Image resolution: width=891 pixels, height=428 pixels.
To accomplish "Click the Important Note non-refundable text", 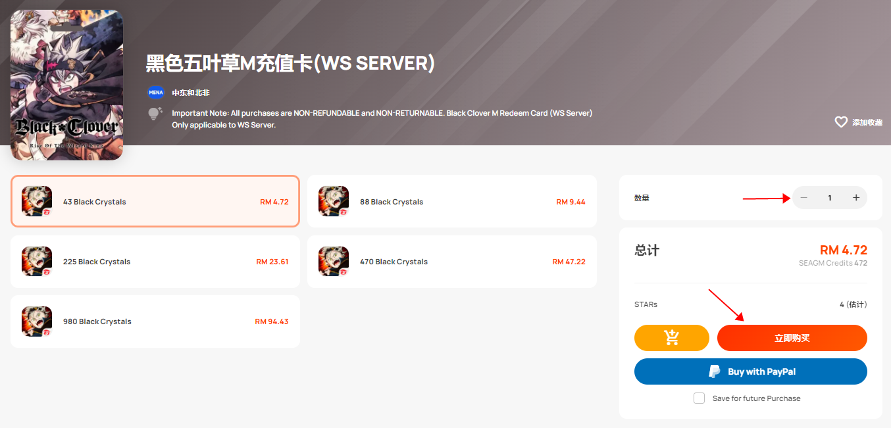I will tap(382, 119).
